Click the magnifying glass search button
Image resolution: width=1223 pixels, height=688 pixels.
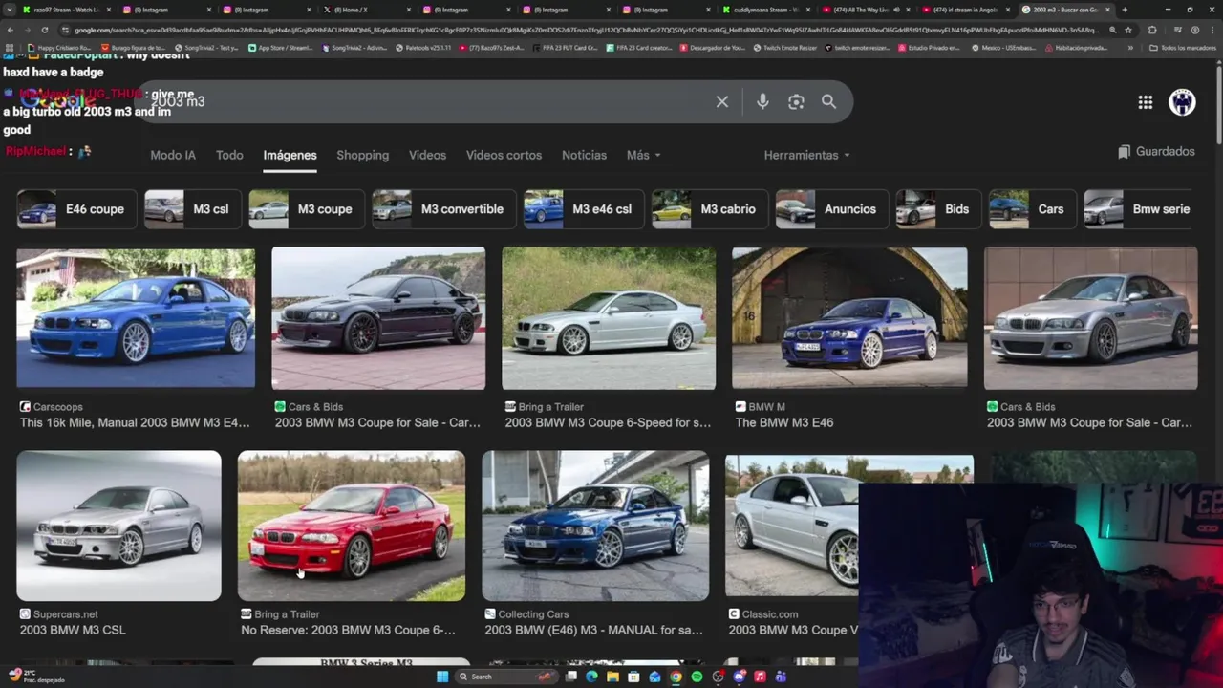coord(828,101)
